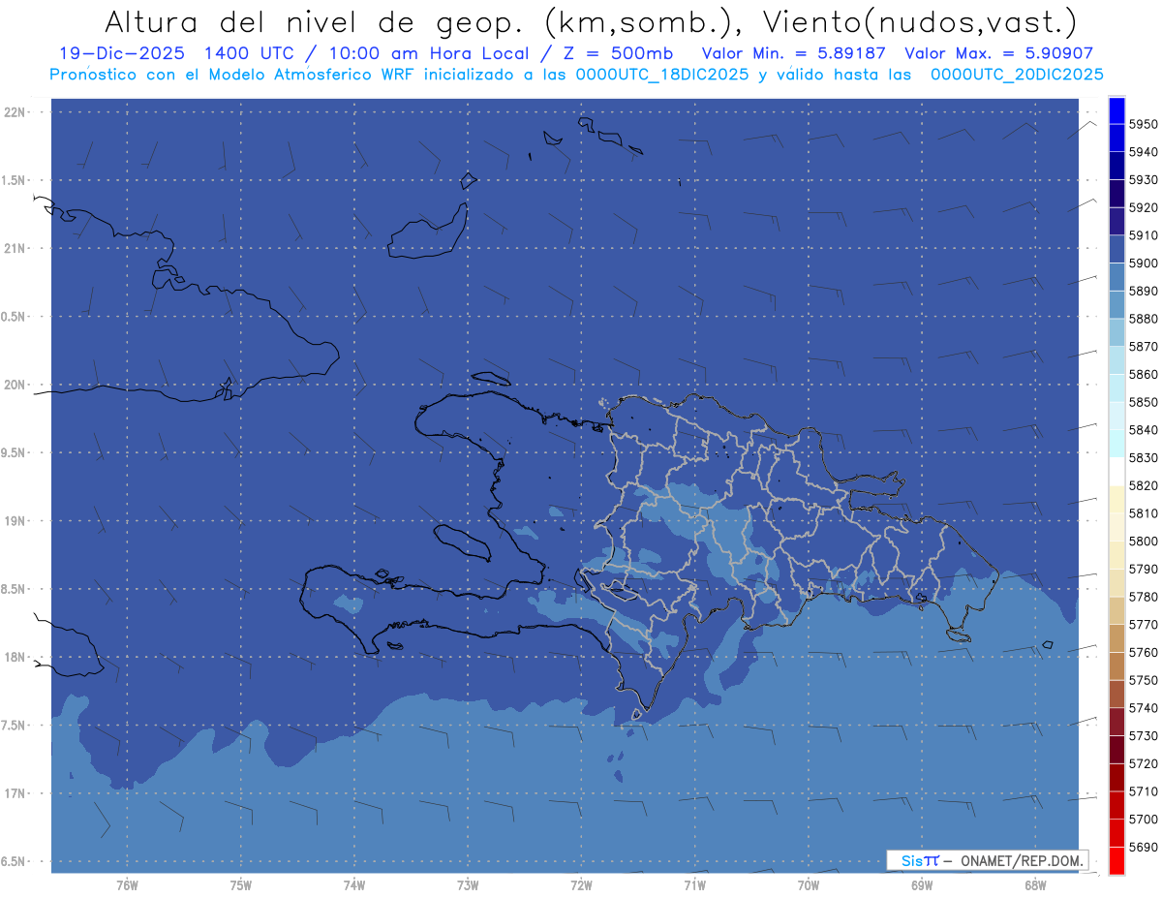Screen dimensions: 1162x898
Task: Click the '5920' legend value
Action: click(x=1143, y=207)
